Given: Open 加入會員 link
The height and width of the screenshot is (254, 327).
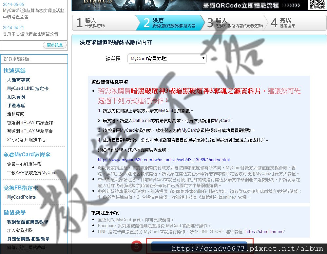Looking at the screenshot, I should (x=16, y=97).
